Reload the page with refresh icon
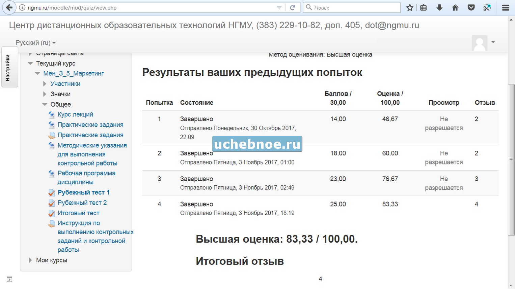The height and width of the screenshot is (289, 515). pos(293,7)
